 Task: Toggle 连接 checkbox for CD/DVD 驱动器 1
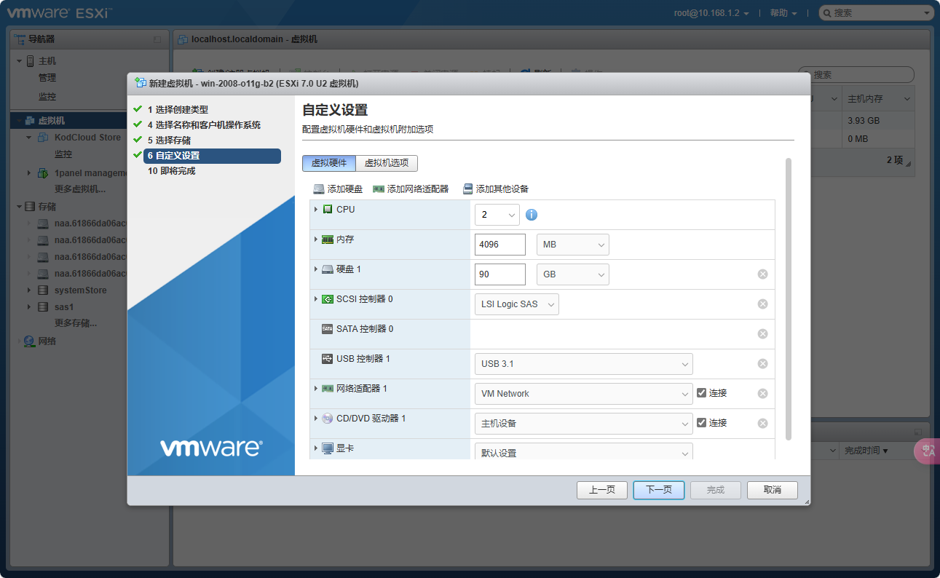coord(701,423)
